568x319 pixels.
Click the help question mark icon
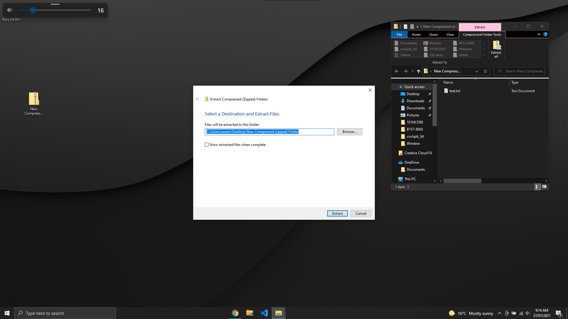tap(546, 35)
